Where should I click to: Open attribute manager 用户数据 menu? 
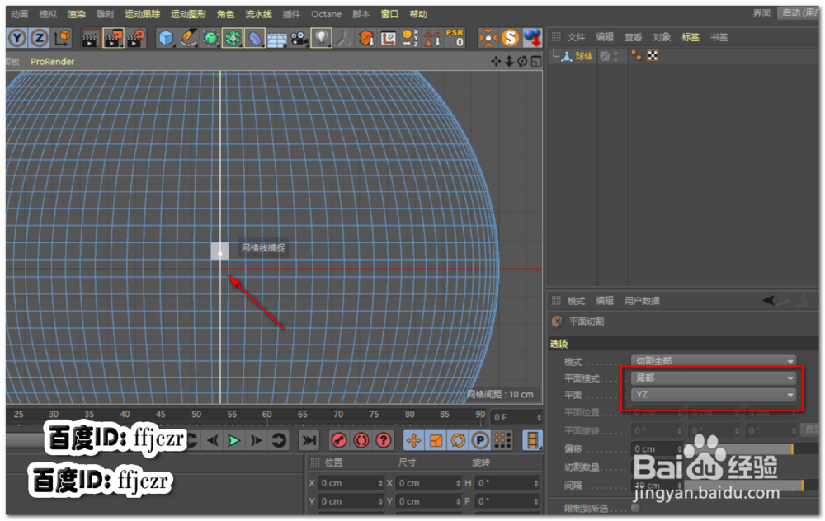[642, 301]
